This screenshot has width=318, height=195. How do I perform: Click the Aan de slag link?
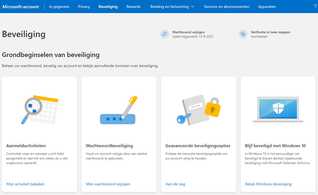point(175,184)
